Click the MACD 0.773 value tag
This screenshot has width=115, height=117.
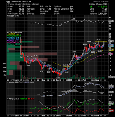tap(111, 86)
